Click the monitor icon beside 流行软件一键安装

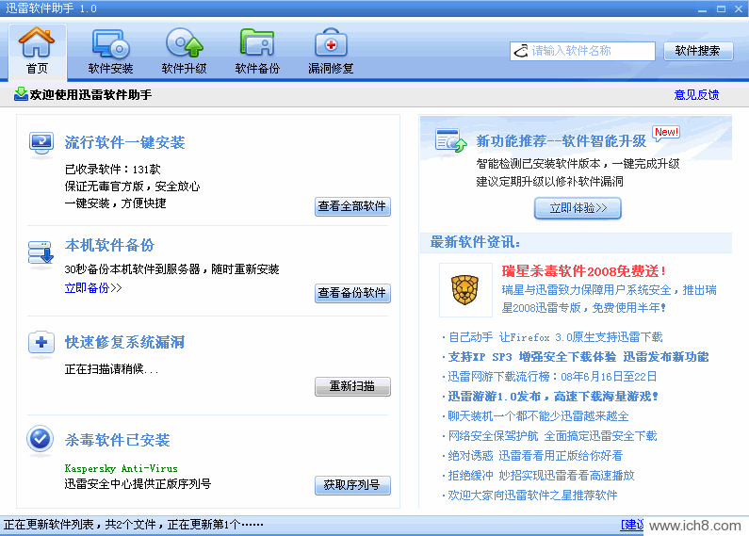[41, 143]
